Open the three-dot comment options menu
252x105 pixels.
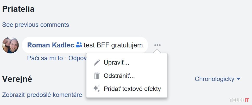[x=157, y=45]
